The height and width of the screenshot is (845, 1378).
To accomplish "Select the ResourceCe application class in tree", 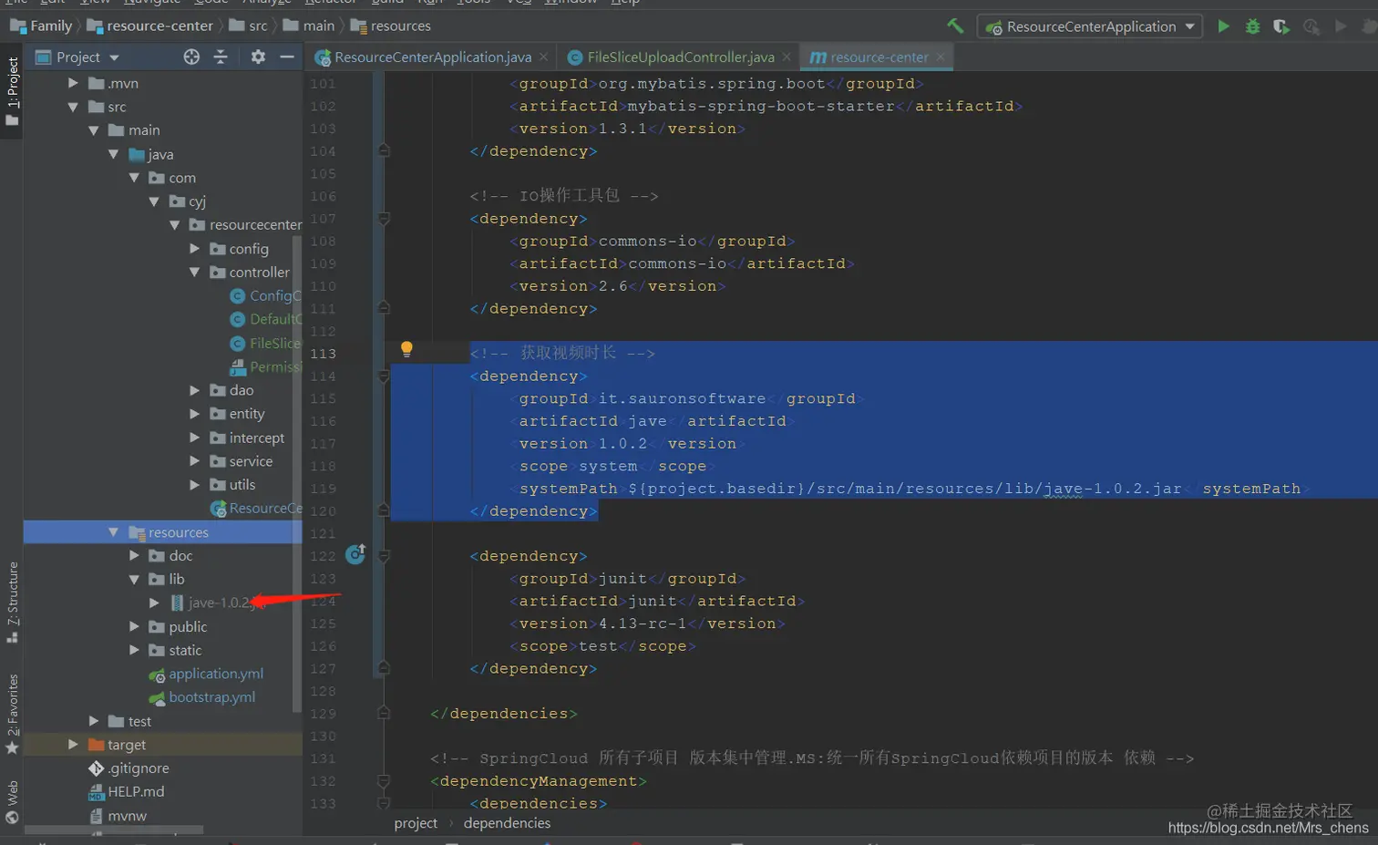I will [255, 509].
